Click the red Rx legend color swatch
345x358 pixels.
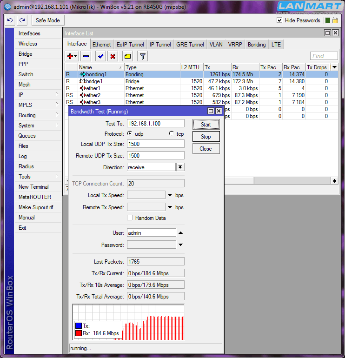pyautogui.click(x=78, y=333)
